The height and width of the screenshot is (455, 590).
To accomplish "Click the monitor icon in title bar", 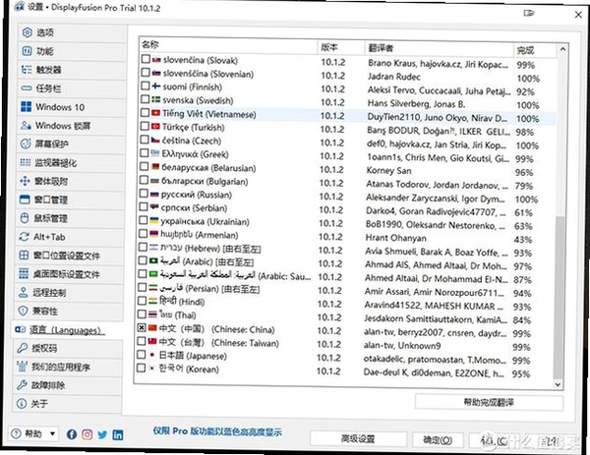I will pos(529,13).
